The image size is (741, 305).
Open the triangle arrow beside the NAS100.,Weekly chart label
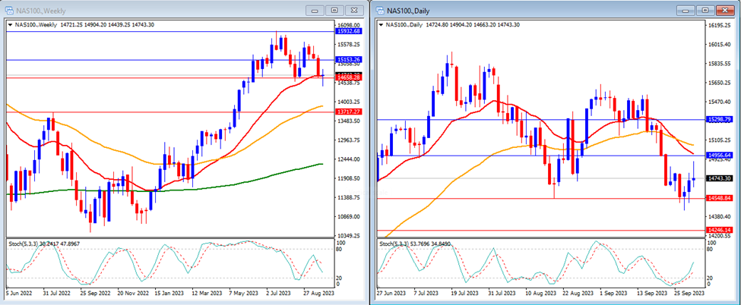coord(10,24)
